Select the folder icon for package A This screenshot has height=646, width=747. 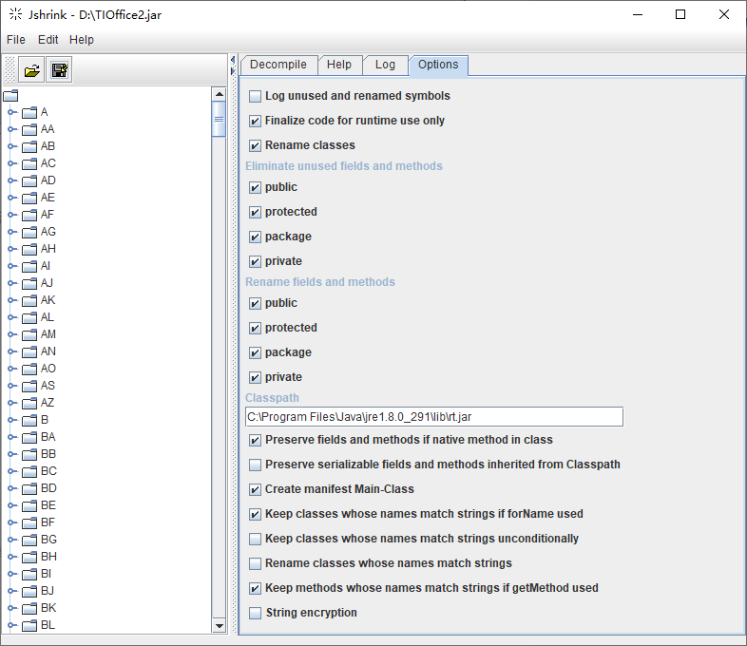click(x=29, y=112)
